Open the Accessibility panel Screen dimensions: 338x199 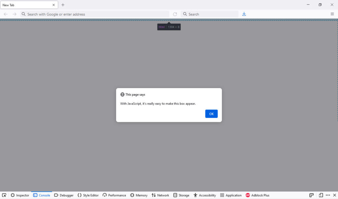tap(205, 195)
